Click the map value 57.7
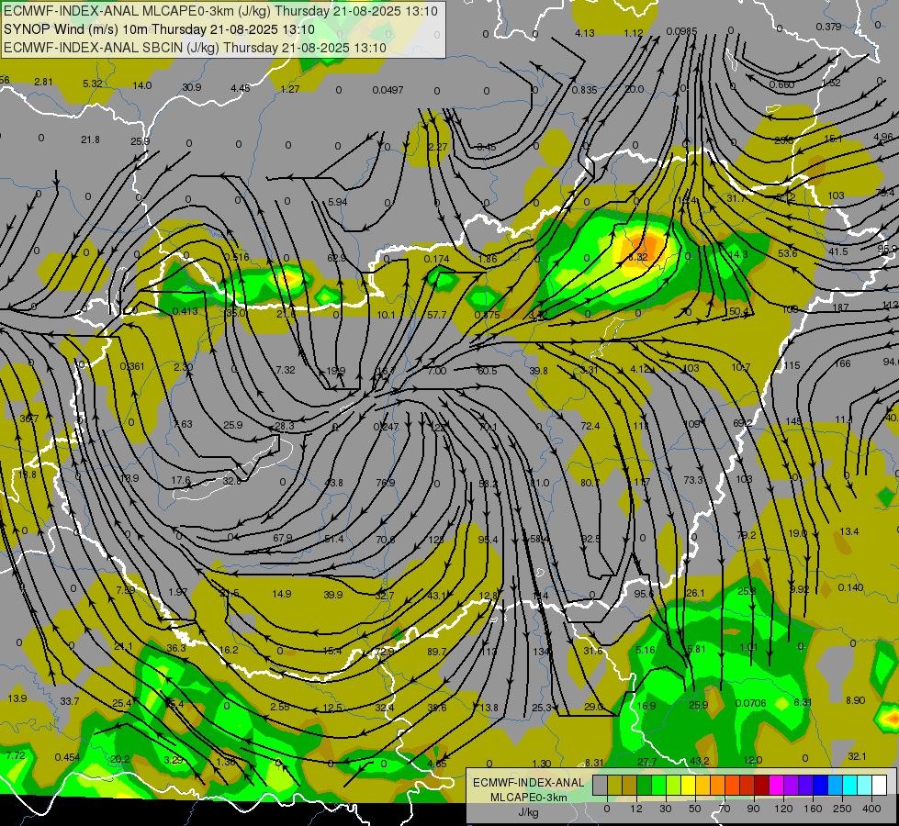The height and width of the screenshot is (826, 899). [x=436, y=315]
